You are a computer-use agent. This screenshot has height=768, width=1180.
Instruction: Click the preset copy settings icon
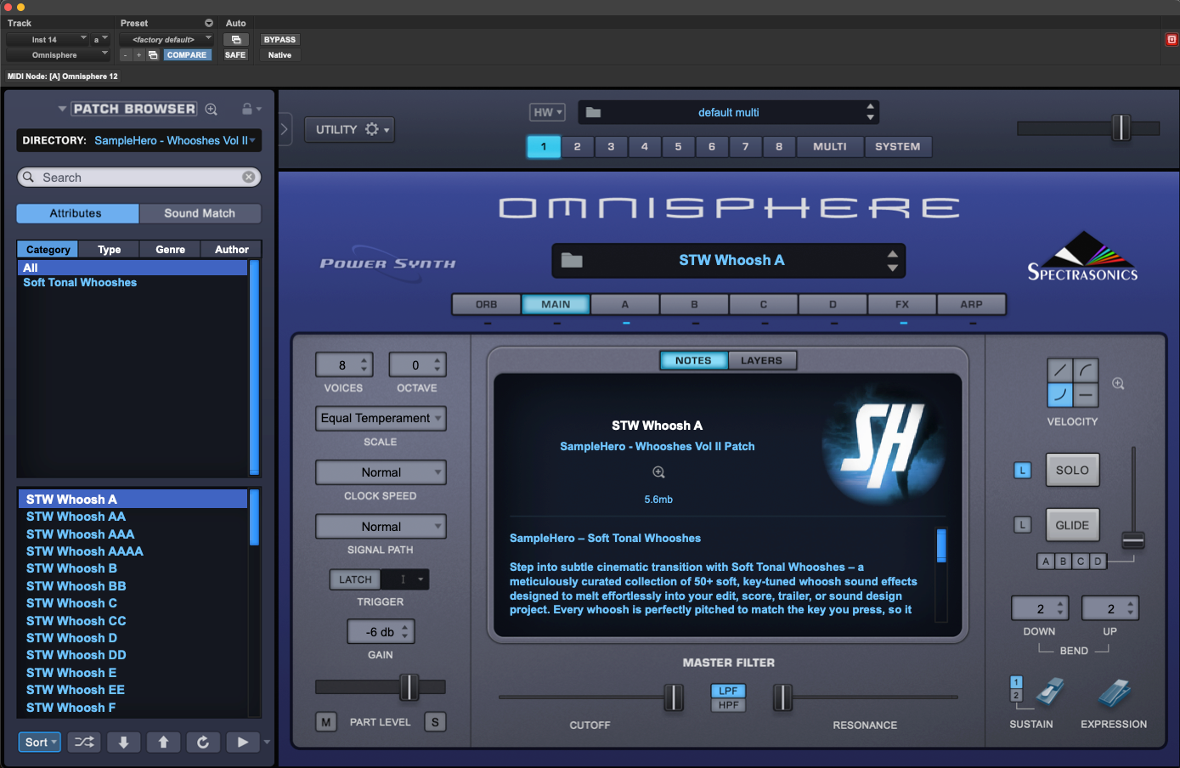coord(153,55)
